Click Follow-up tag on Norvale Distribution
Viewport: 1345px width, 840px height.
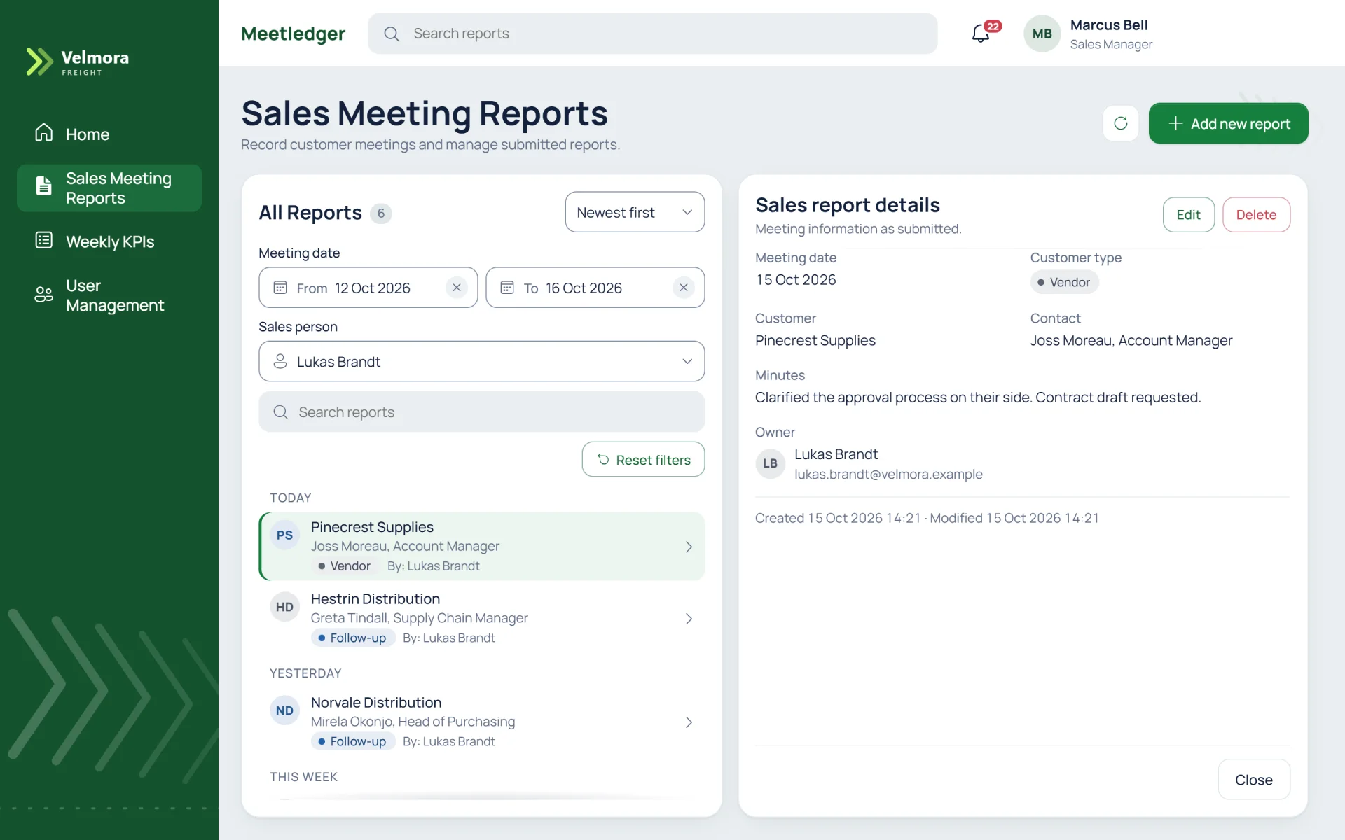pyautogui.click(x=352, y=741)
